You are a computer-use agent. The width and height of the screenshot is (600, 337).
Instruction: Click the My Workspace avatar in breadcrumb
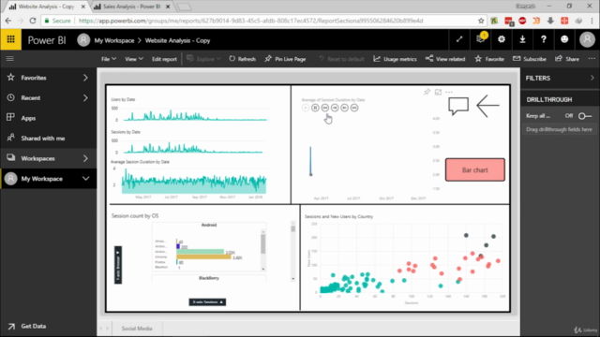click(83, 40)
